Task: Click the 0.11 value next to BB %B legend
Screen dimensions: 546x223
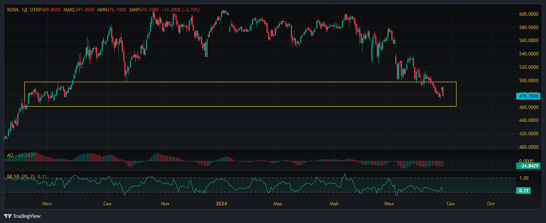Action: point(41,177)
